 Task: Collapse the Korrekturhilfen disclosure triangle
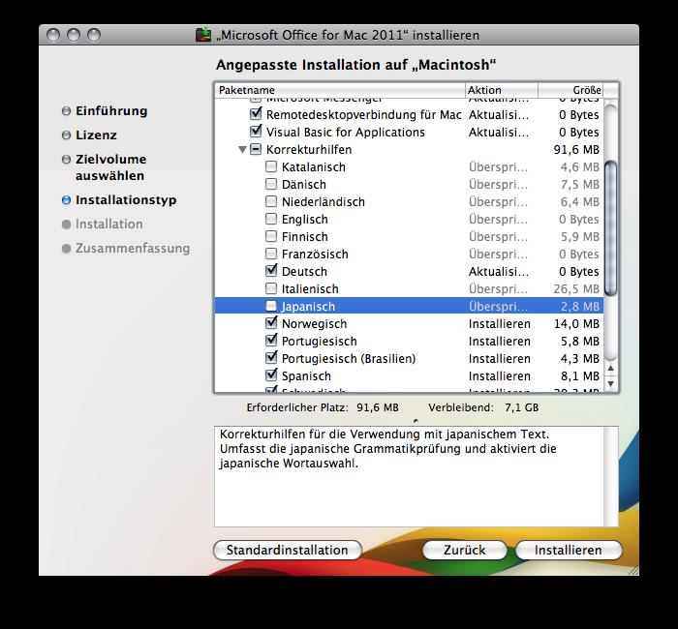[x=242, y=149]
